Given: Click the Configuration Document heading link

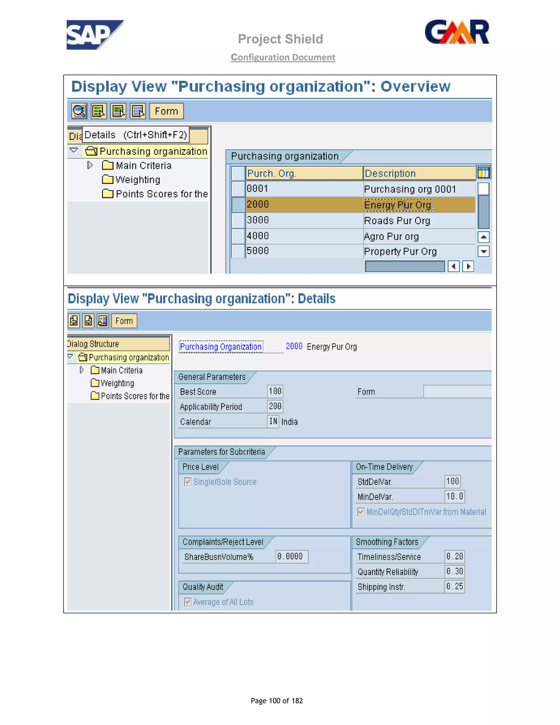Looking at the screenshot, I should click(283, 57).
